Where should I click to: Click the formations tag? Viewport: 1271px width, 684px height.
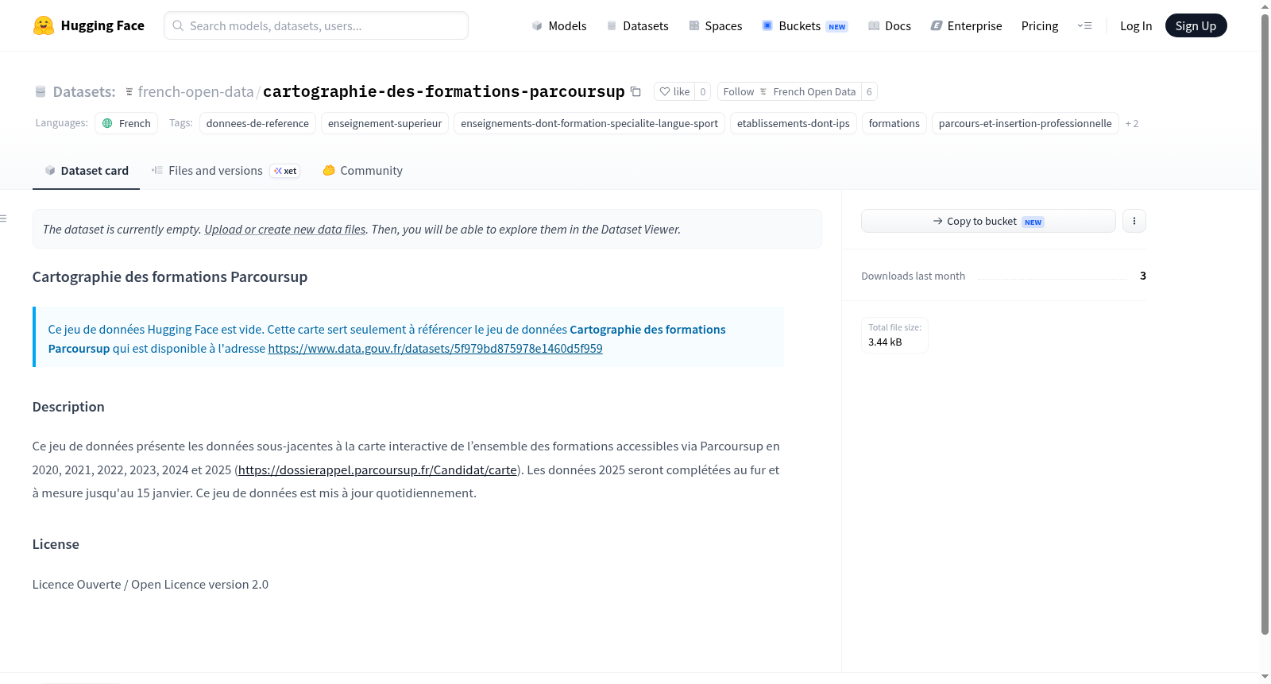click(894, 123)
